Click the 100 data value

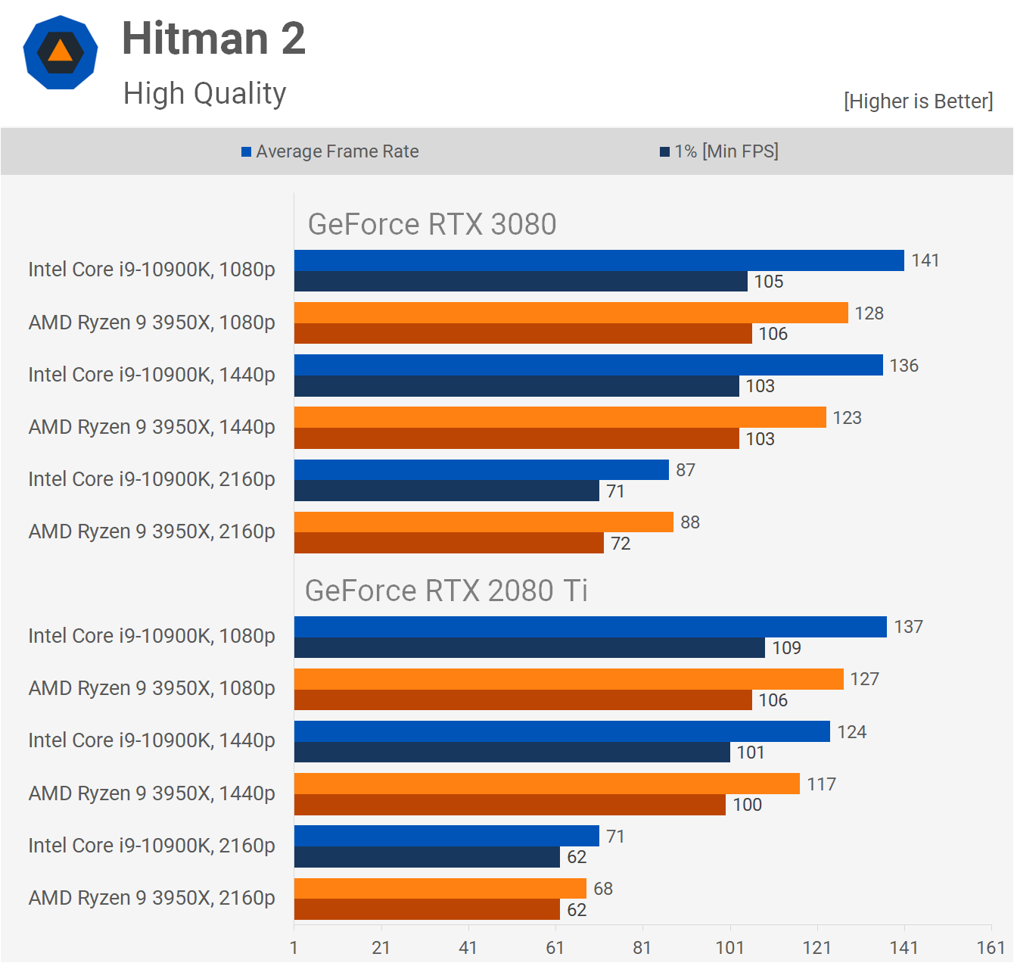click(x=748, y=805)
